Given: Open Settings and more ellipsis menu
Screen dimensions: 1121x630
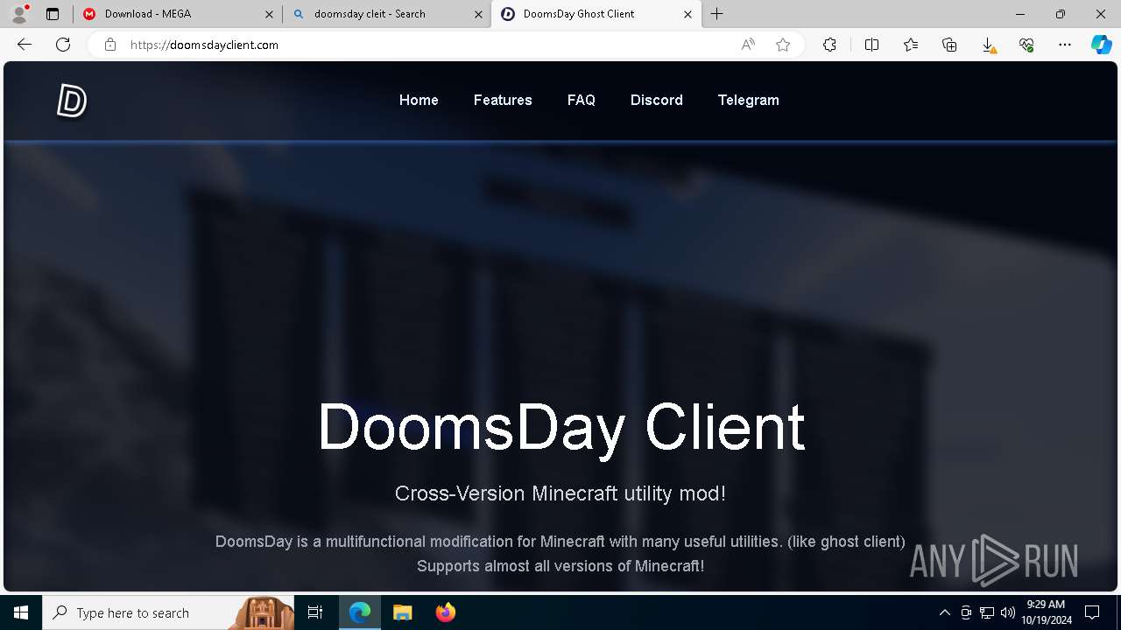Looking at the screenshot, I should [x=1065, y=45].
